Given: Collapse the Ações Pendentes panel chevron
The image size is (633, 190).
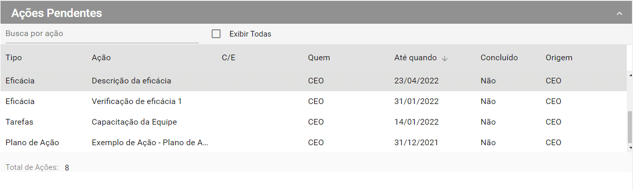Looking at the screenshot, I should click(x=620, y=14).
